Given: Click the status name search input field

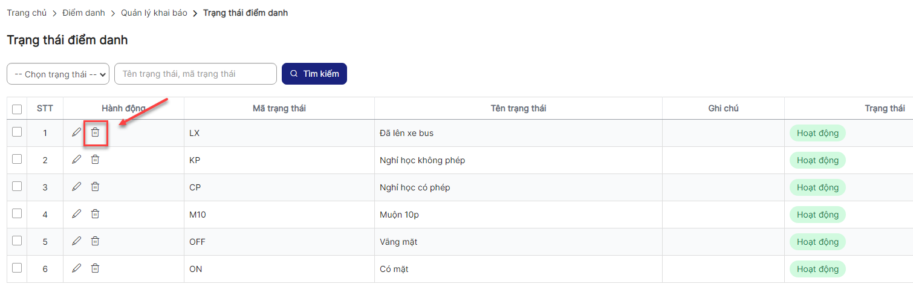Looking at the screenshot, I should [x=195, y=74].
